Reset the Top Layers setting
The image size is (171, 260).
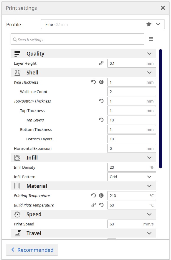(101, 120)
